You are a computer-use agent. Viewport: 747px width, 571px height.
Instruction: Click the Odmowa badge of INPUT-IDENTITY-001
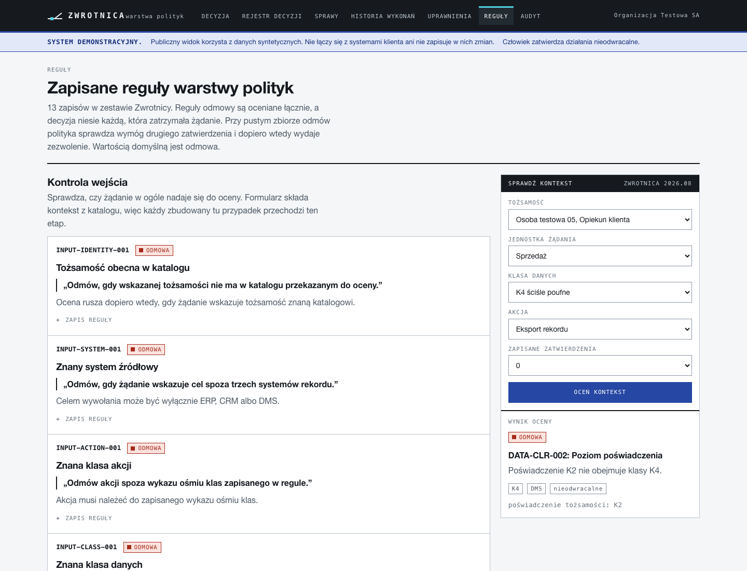pyautogui.click(x=154, y=250)
